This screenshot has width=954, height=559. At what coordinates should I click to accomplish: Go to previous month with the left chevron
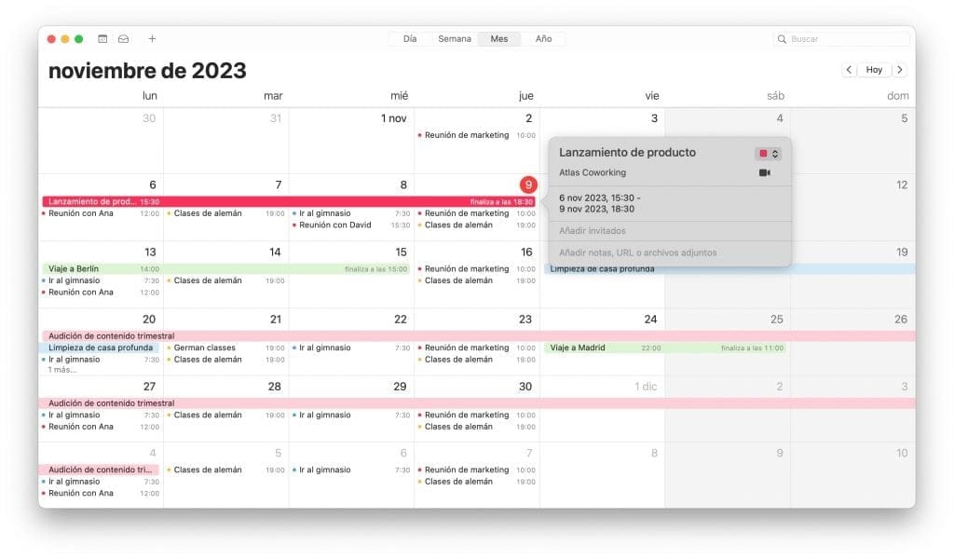tap(849, 69)
